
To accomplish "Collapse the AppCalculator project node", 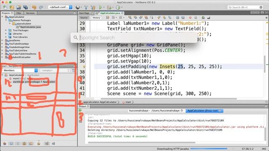I will (3, 17).
